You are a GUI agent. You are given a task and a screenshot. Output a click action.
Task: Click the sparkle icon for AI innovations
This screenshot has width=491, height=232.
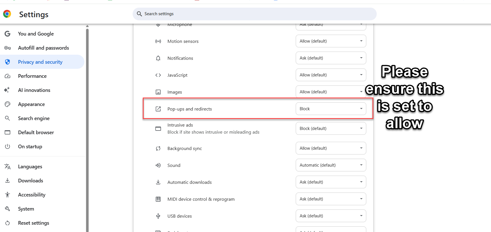click(7, 90)
